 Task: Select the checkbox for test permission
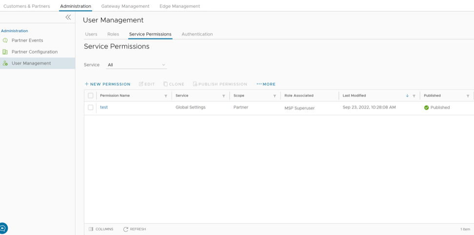(x=91, y=107)
